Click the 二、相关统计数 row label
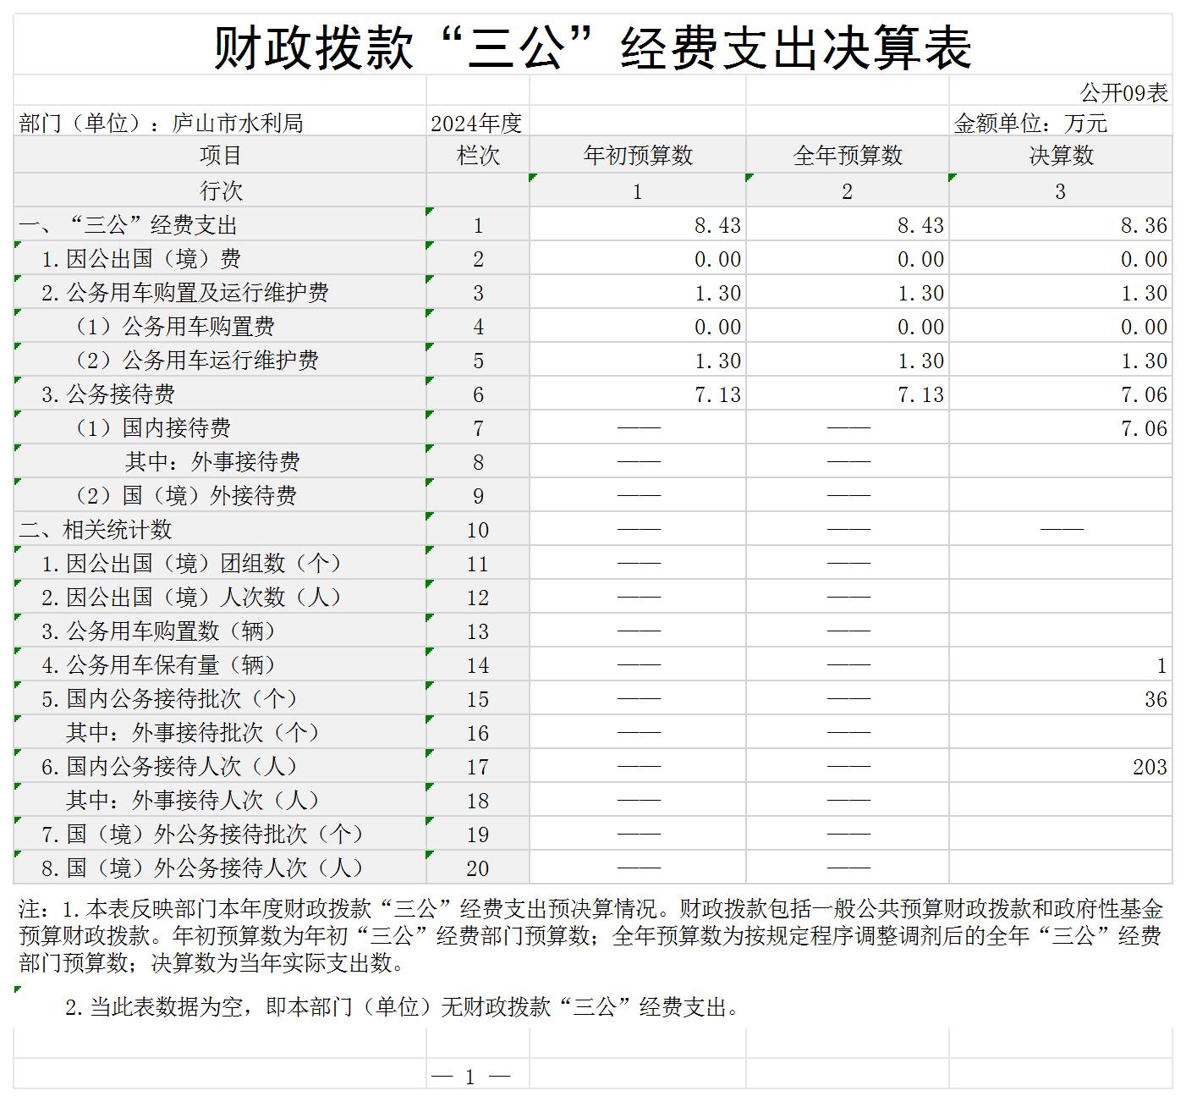This screenshot has width=1186, height=1102. point(96,530)
